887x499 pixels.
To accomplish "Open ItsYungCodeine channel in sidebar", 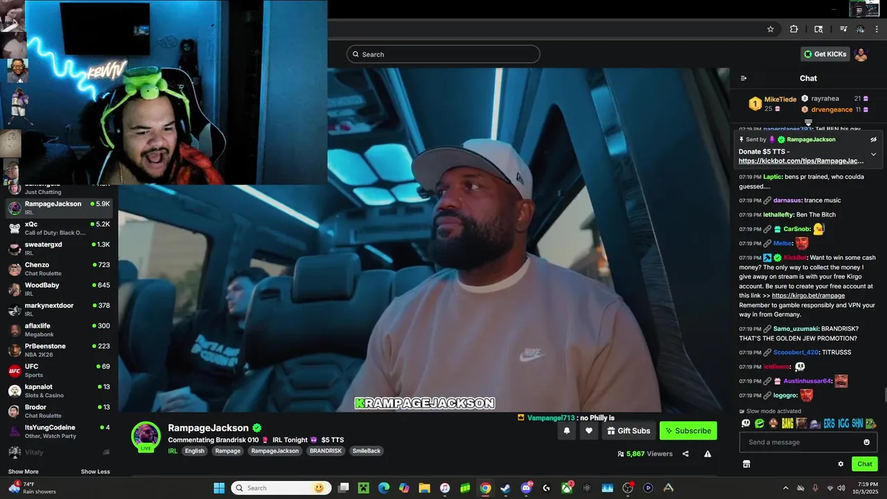I will [59, 431].
